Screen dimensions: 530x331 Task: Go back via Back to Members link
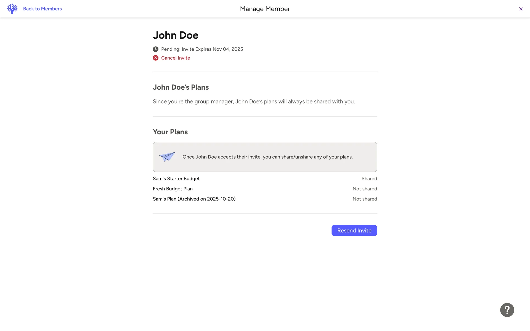[42, 9]
